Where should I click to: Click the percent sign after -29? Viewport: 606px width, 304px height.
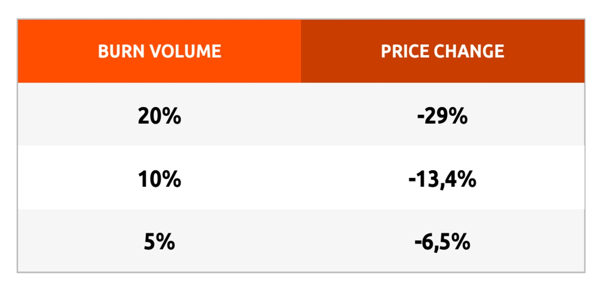459,116
